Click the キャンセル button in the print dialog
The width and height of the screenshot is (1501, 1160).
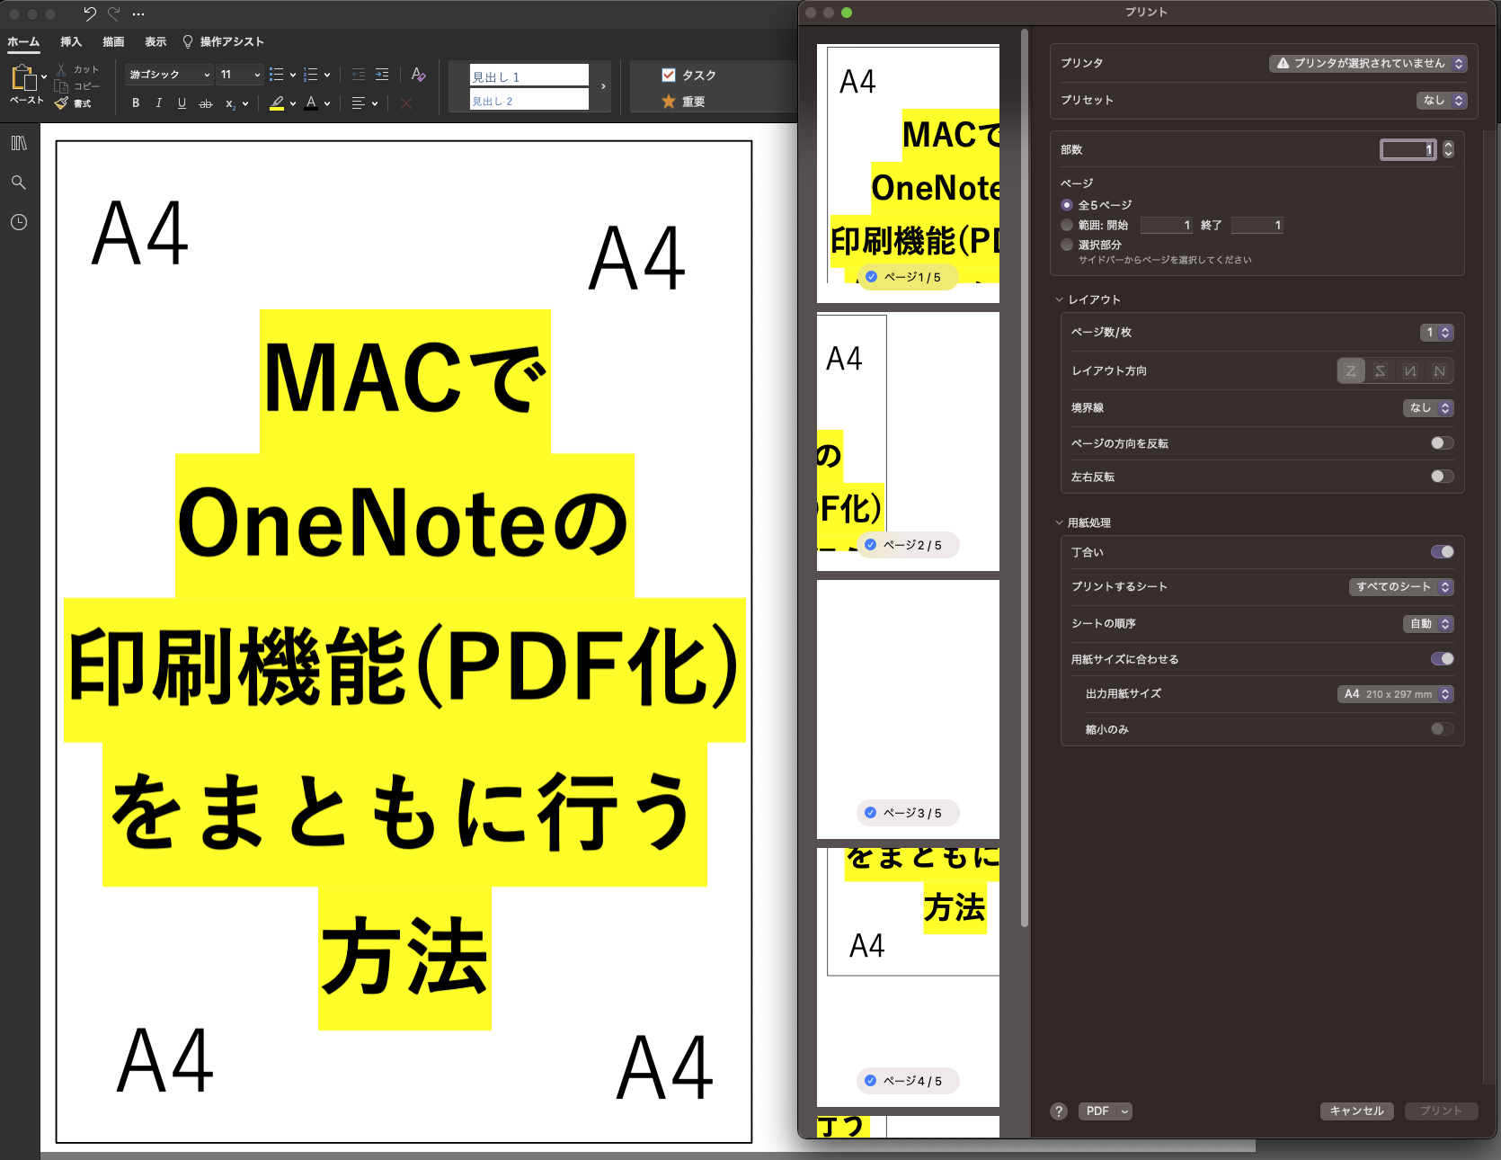pyautogui.click(x=1356, y=1111)
